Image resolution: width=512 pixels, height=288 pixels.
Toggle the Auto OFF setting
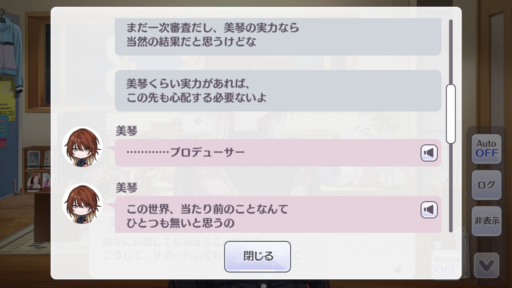pyautogui.click(x=487, y=149)
